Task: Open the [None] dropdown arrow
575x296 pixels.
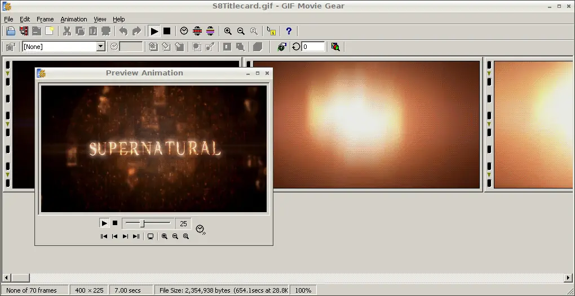Action: 100,47
